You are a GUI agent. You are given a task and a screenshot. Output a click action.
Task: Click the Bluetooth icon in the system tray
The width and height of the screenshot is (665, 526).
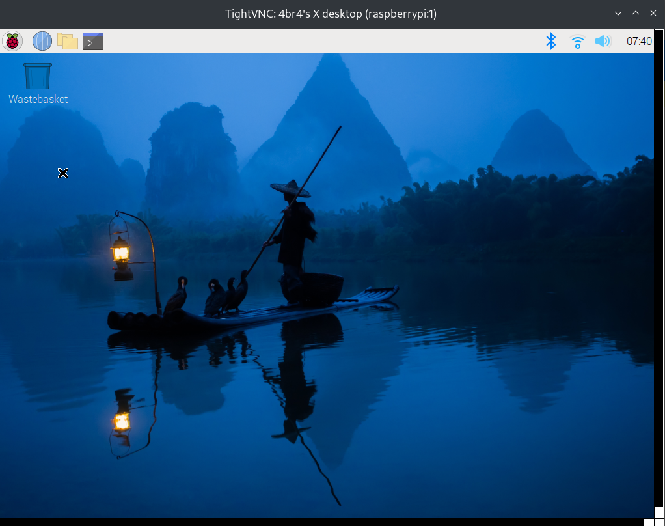click(x=550, y=40)
